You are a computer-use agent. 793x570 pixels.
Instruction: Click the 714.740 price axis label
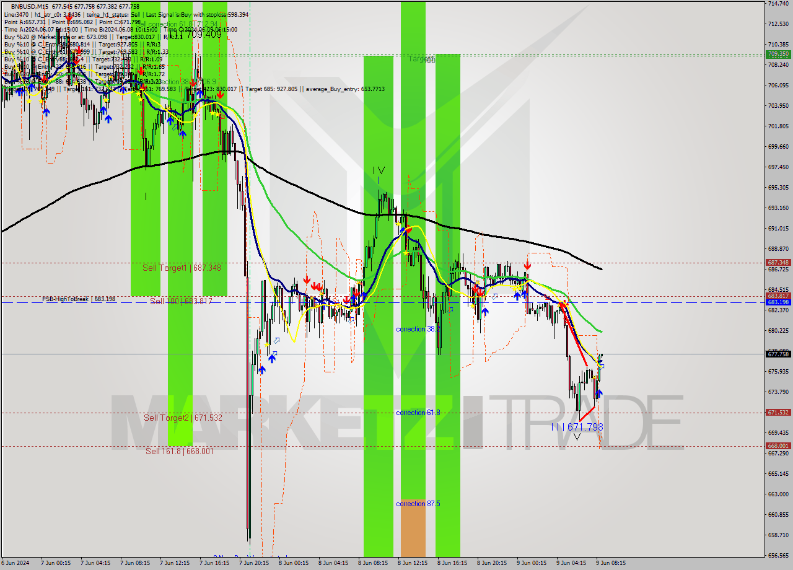778,4
